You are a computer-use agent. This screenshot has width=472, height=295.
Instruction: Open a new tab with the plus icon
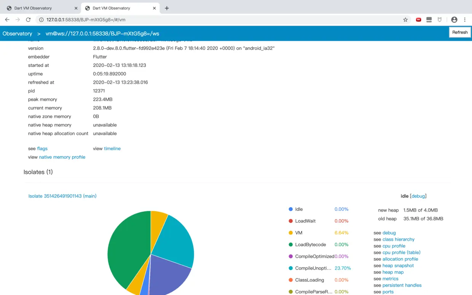coord(167,8)
